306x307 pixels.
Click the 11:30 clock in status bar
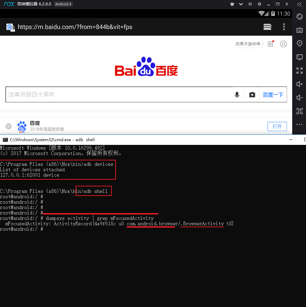click(283, 14)
